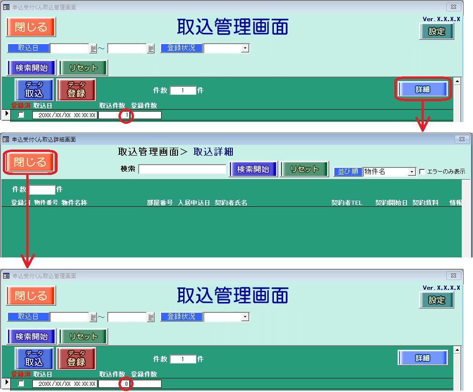Open the 取込日 start-date calendar in the lower window
The image size is (473, 392).
pos(93,317)
